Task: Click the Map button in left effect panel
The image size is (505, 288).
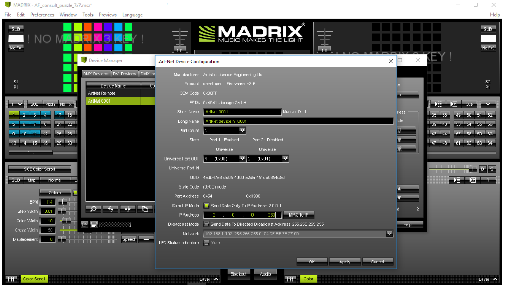Action: [32, 180]
